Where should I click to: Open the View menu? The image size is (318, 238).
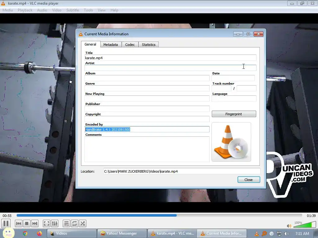pyautogui.click(x=102, y=10)
